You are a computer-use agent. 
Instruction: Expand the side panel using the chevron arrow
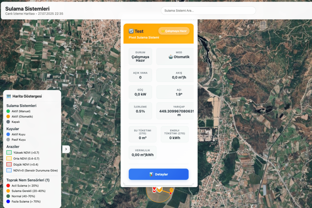coord(66,149)
